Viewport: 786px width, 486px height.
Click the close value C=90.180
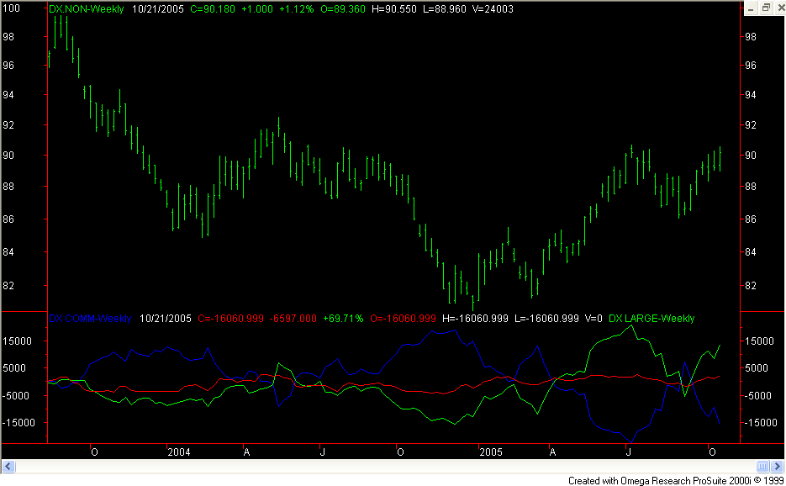pyautogui.click(x=213, y=9)
